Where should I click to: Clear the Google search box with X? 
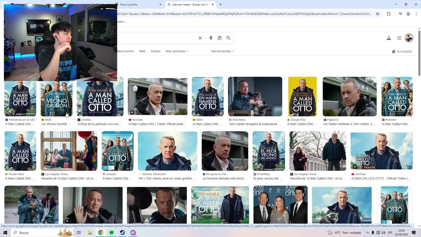pyautogui.click(x=200, y=38)
